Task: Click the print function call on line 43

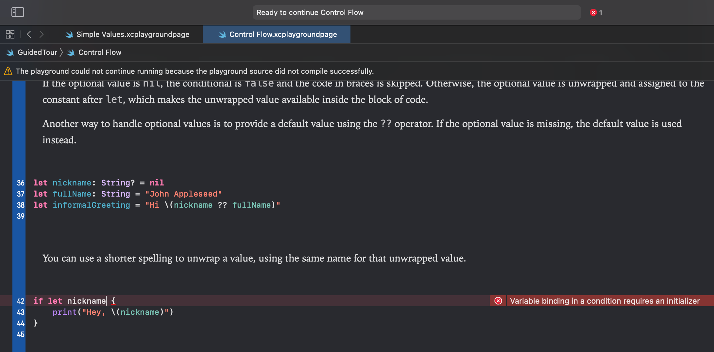Action: pos(64,312)
